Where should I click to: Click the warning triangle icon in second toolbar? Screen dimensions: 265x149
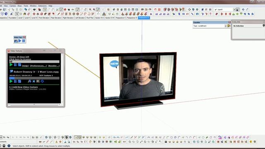[104, 14]
